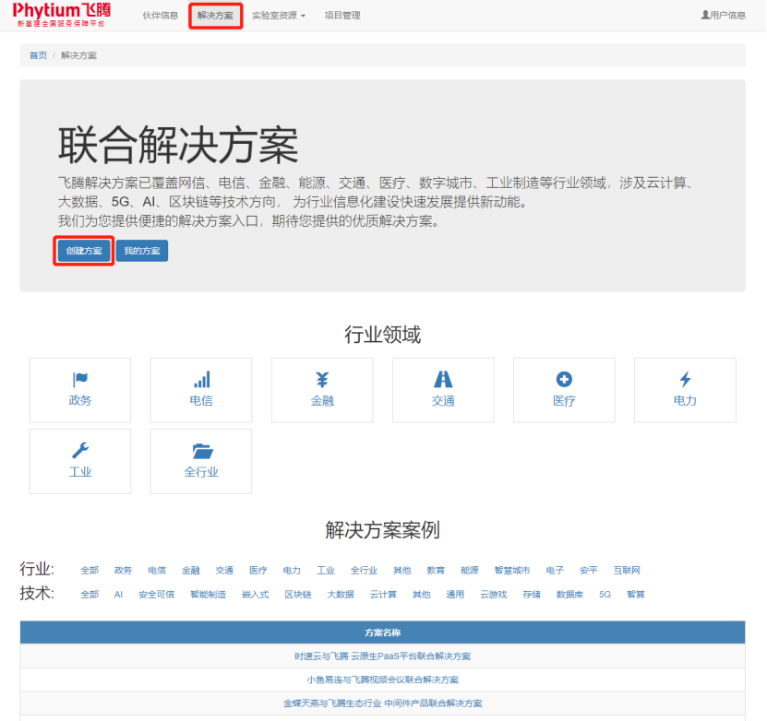767x721 pixels.
Task: Filter technology by 区块链
Action: [298, 595]
